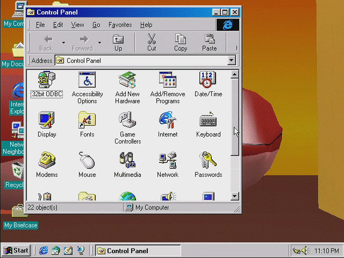Maximize the Control Panel window
This screenshot has width=344, height=258.
[225, 12]
